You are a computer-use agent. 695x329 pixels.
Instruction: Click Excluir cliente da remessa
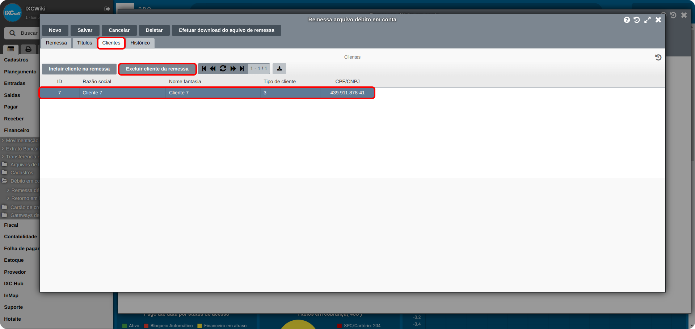pyautogui.click(x=157, y=69)
